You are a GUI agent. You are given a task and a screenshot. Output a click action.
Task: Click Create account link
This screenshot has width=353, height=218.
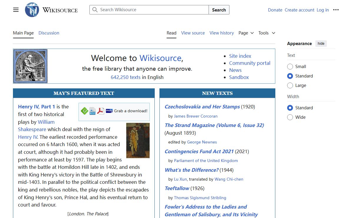[x=299, y=10]
